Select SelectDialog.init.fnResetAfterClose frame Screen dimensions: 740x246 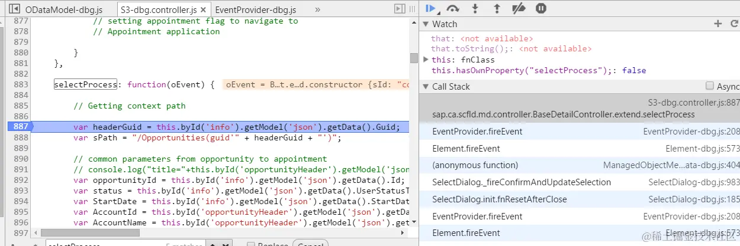click(x=580, y=199)
